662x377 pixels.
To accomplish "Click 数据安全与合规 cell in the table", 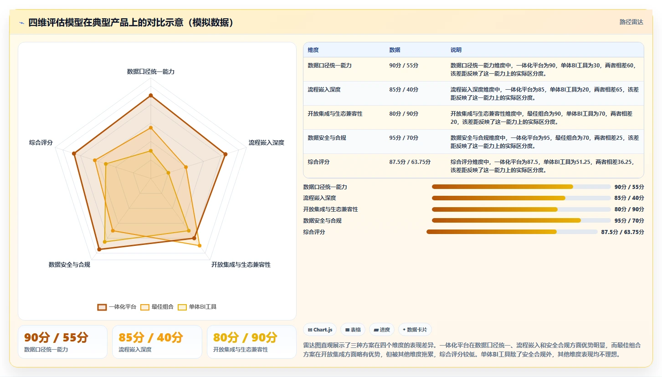I will (x=327, y=138).
